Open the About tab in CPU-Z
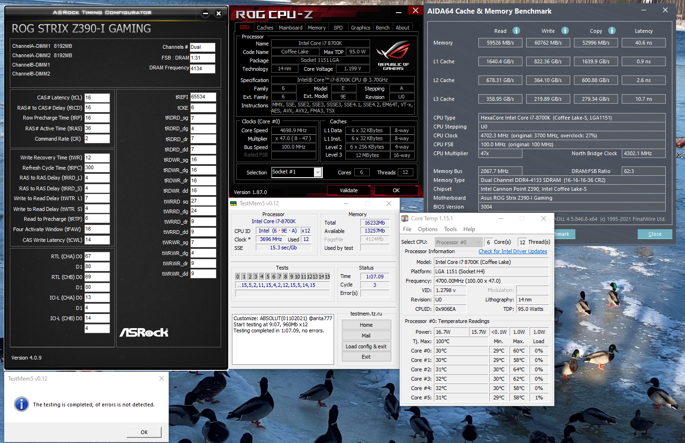The image size is (685, 443). coord(402,28)
